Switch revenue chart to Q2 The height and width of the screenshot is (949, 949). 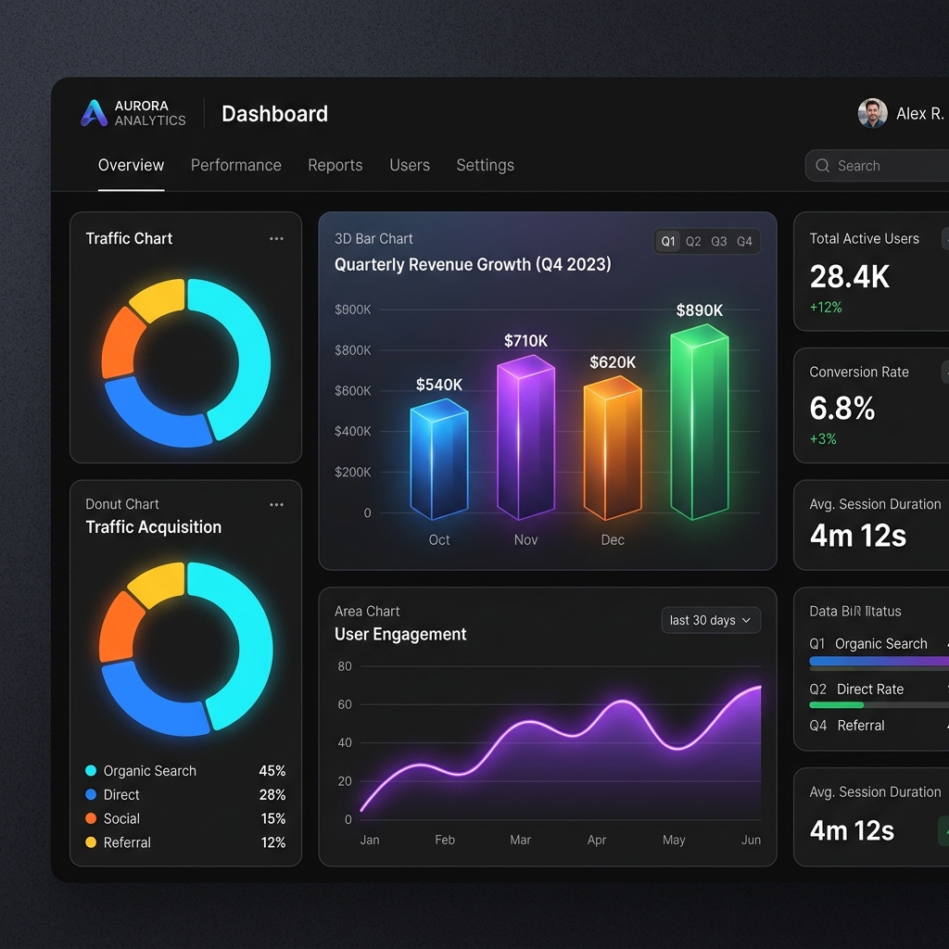[x=693, y=242]
